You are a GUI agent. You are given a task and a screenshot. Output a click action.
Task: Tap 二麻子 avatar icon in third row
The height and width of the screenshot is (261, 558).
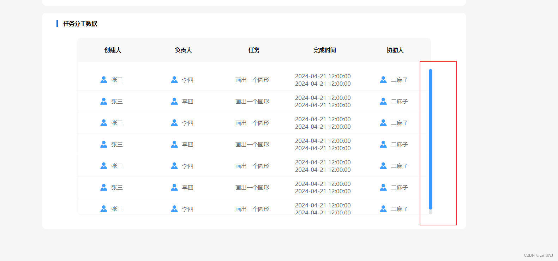pos(383,123)
